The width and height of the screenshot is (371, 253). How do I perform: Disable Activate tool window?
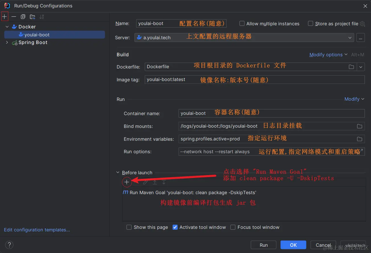click(x=175, y=227)
